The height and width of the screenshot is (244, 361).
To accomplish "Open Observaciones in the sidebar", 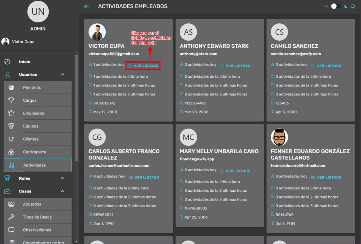I will (x=38, y=230).
